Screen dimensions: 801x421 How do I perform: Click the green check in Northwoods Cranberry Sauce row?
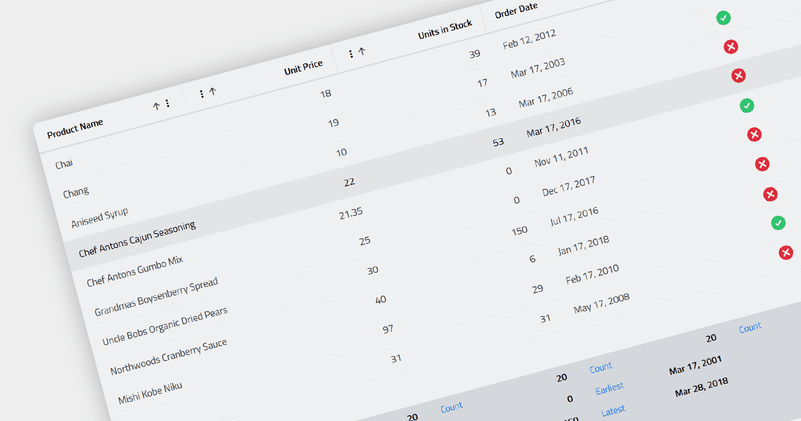(778, 223)
